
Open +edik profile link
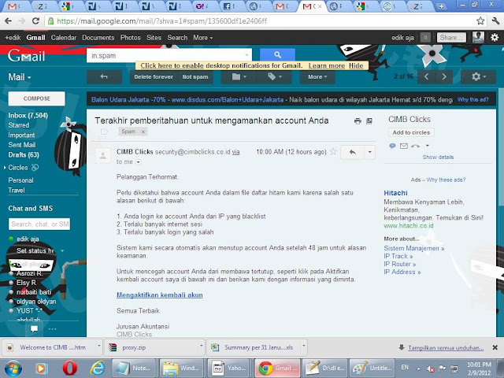point(13,38)
